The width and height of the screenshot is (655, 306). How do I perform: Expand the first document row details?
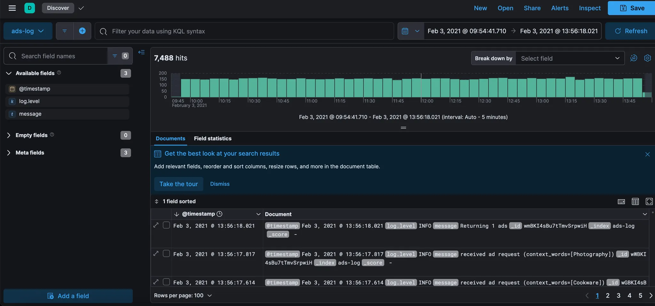coord(156,225)
